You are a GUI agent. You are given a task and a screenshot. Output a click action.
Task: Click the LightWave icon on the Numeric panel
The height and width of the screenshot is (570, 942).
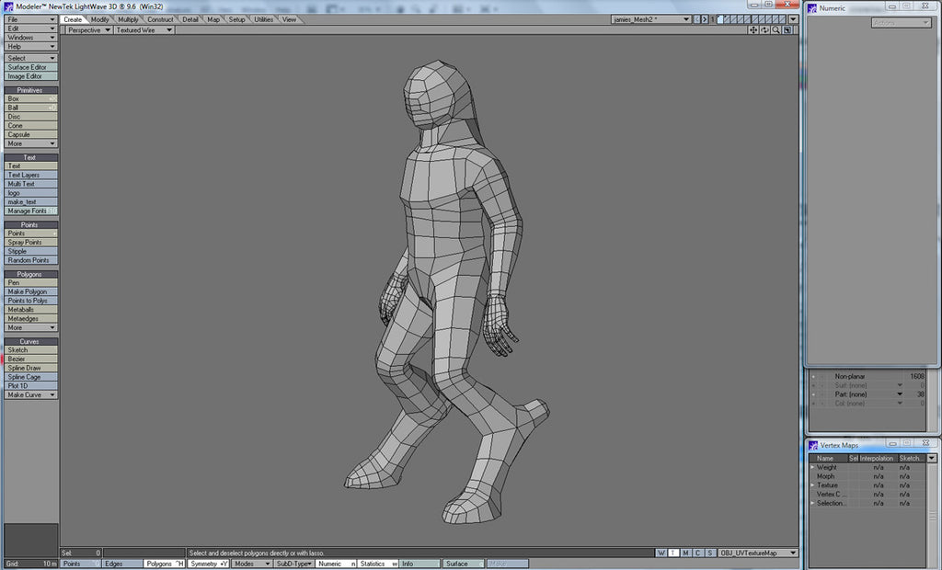[811, 7]
